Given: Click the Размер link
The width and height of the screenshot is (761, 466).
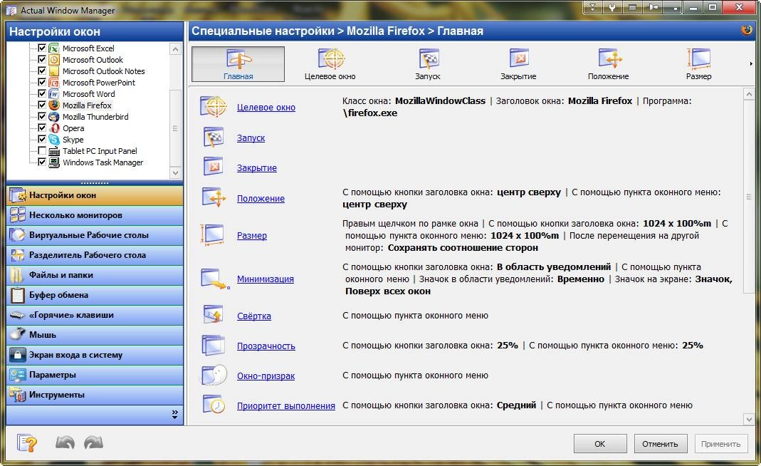Looking at the screenshot, I should click(252, 236).
